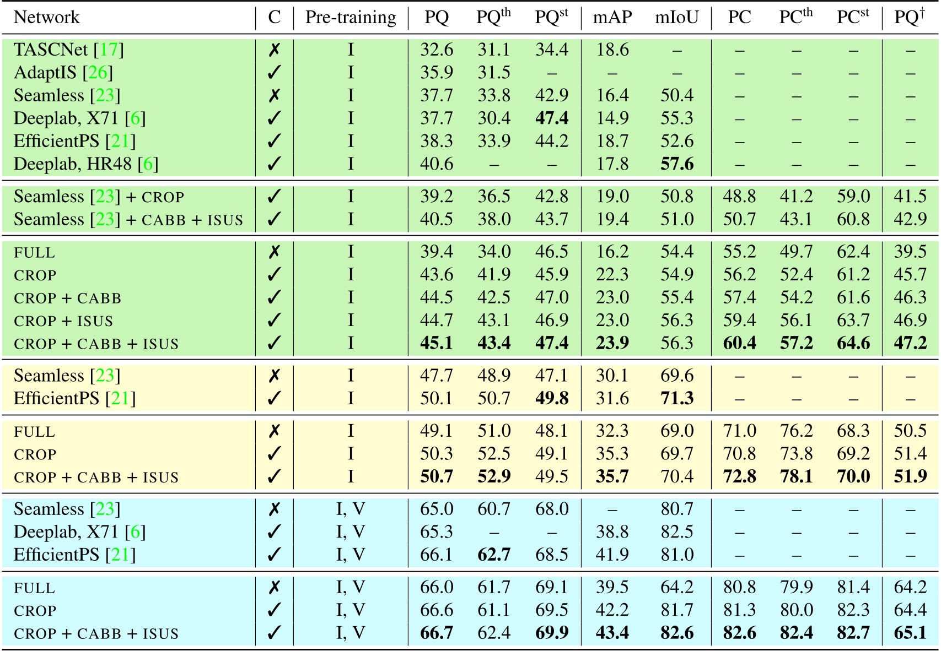
Task: Click the checkmark in the CROP + ISUS row
Action: [274, 321]
